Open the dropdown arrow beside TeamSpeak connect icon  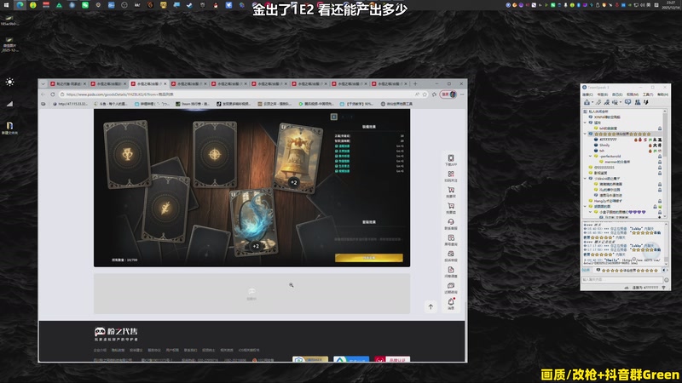click(592, 102)
